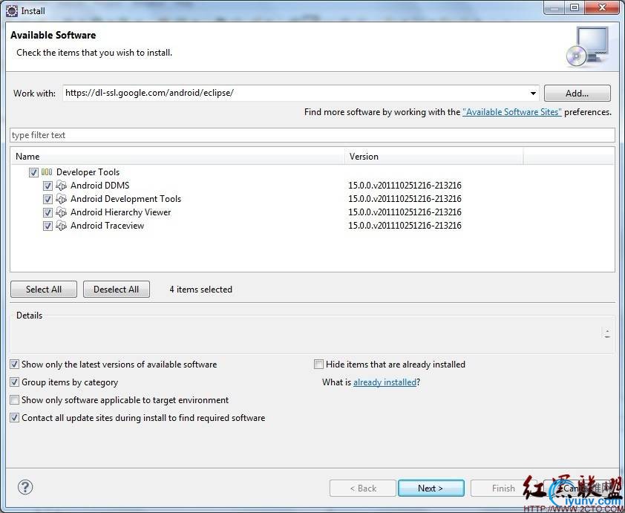Screen dimensions: 625x513
Task: Select the Android Hierarchy Viewer row label
Action: coord(120,212)
